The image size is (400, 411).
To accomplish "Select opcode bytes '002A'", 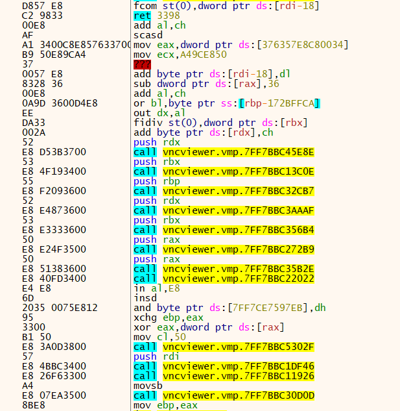I will coord(34,132).
